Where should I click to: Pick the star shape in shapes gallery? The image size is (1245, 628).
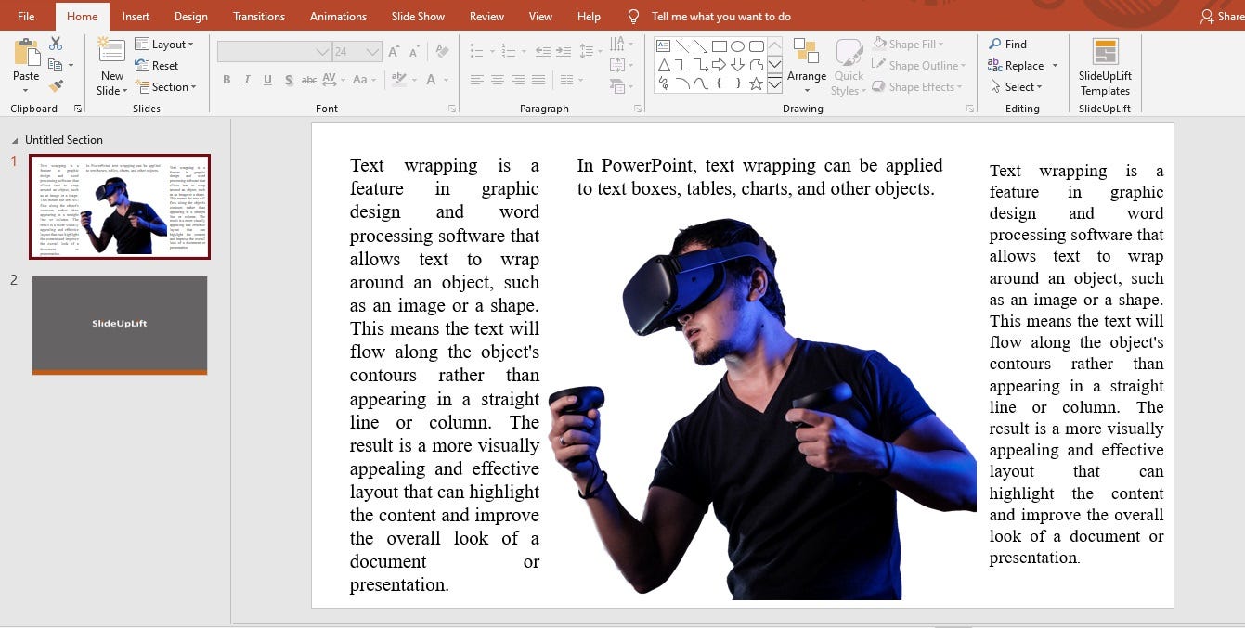point(756,84)
